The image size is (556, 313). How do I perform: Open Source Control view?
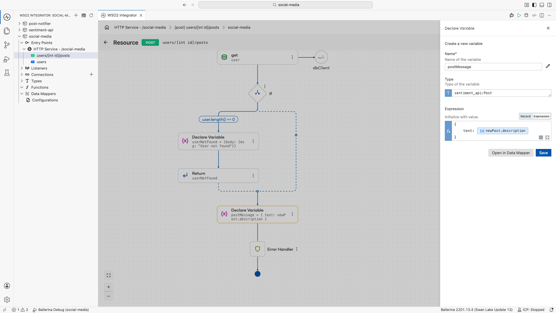click(x=7, y=45)
